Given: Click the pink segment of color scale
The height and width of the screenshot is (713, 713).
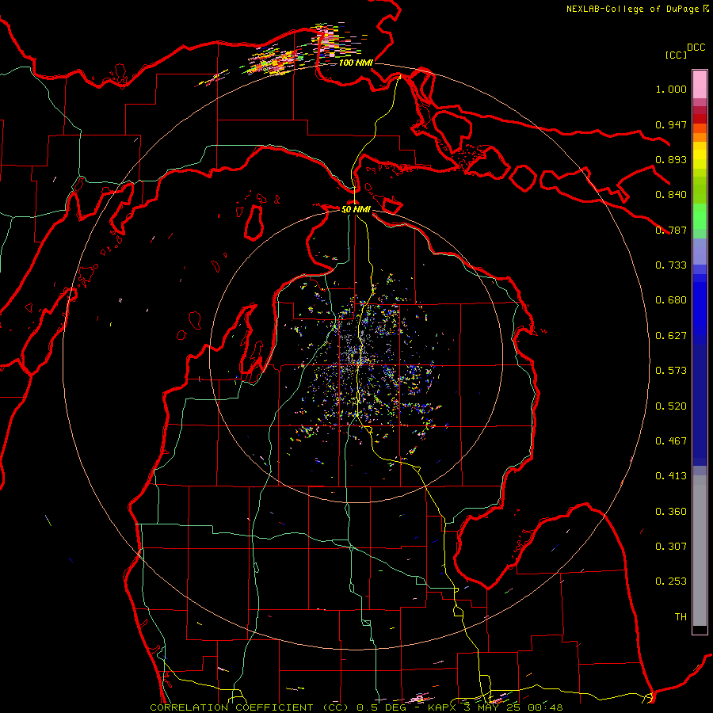Looking at the screenshot, I should point(700,84).
